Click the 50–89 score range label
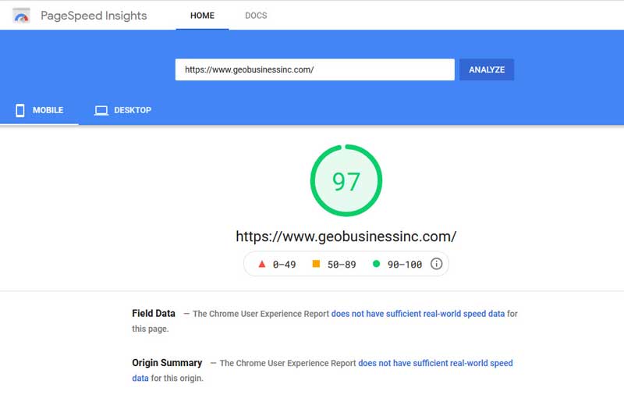Image resolution: width=624 pixels, height=402 pixels. (342, 265)
